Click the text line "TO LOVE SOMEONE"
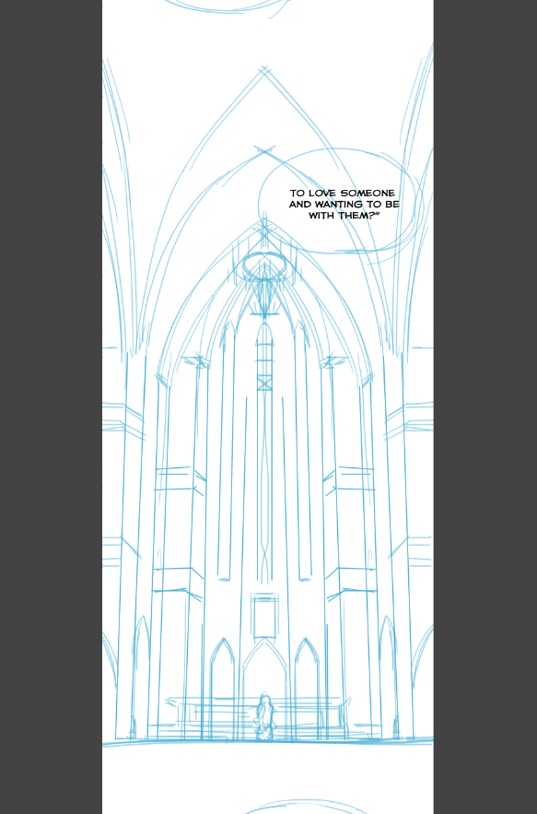The image size is (537, 814). (x=343, y=193)
